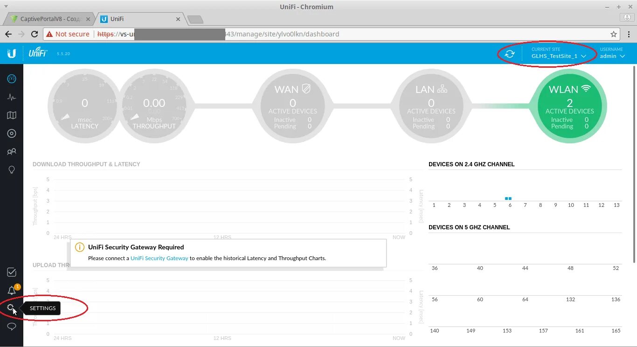This screenshot has height=347, width=637.
Task: Open the Alerts bell icon
Action: tap(12, 290)
